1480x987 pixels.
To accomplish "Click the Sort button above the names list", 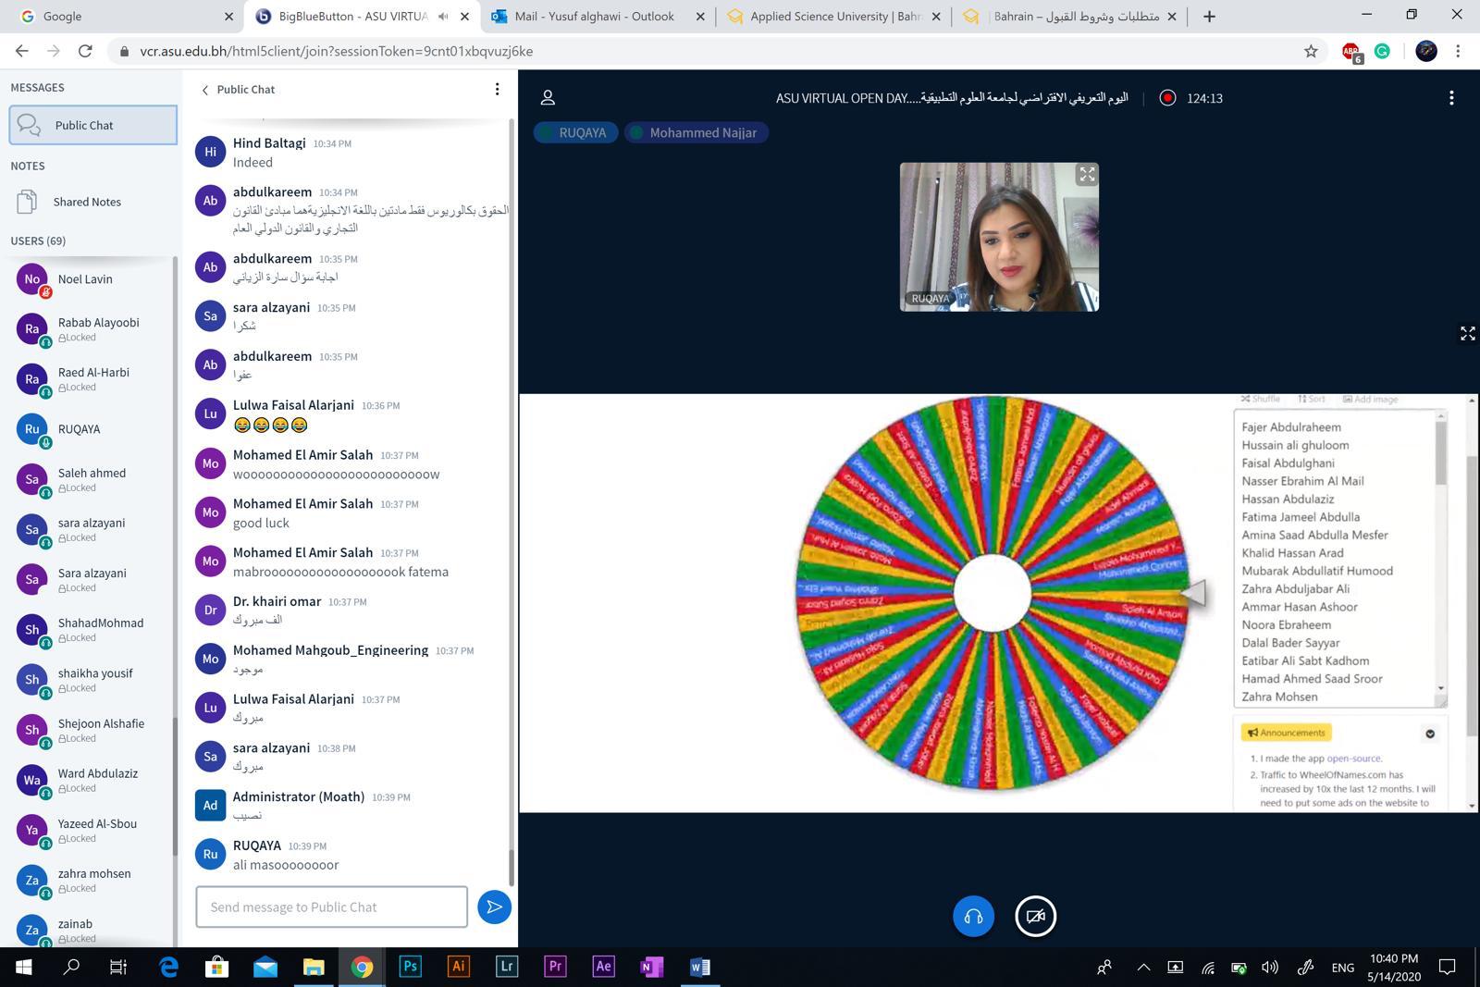I will point(1312,400).
